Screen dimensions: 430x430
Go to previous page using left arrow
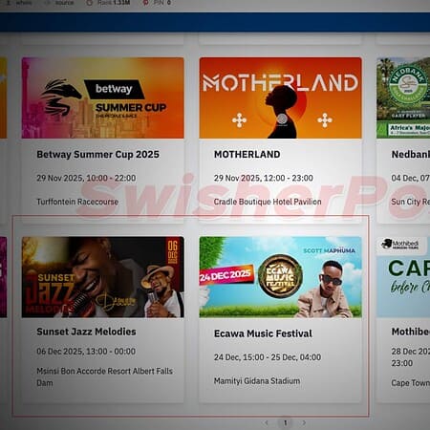tap(267, 423)
